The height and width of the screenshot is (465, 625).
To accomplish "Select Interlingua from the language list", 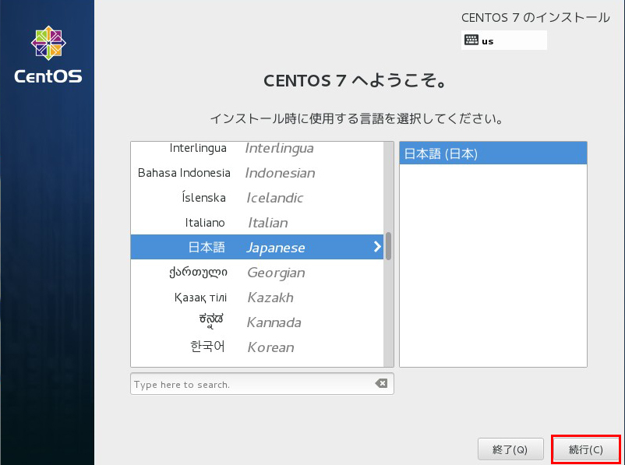I will (256, 148).
